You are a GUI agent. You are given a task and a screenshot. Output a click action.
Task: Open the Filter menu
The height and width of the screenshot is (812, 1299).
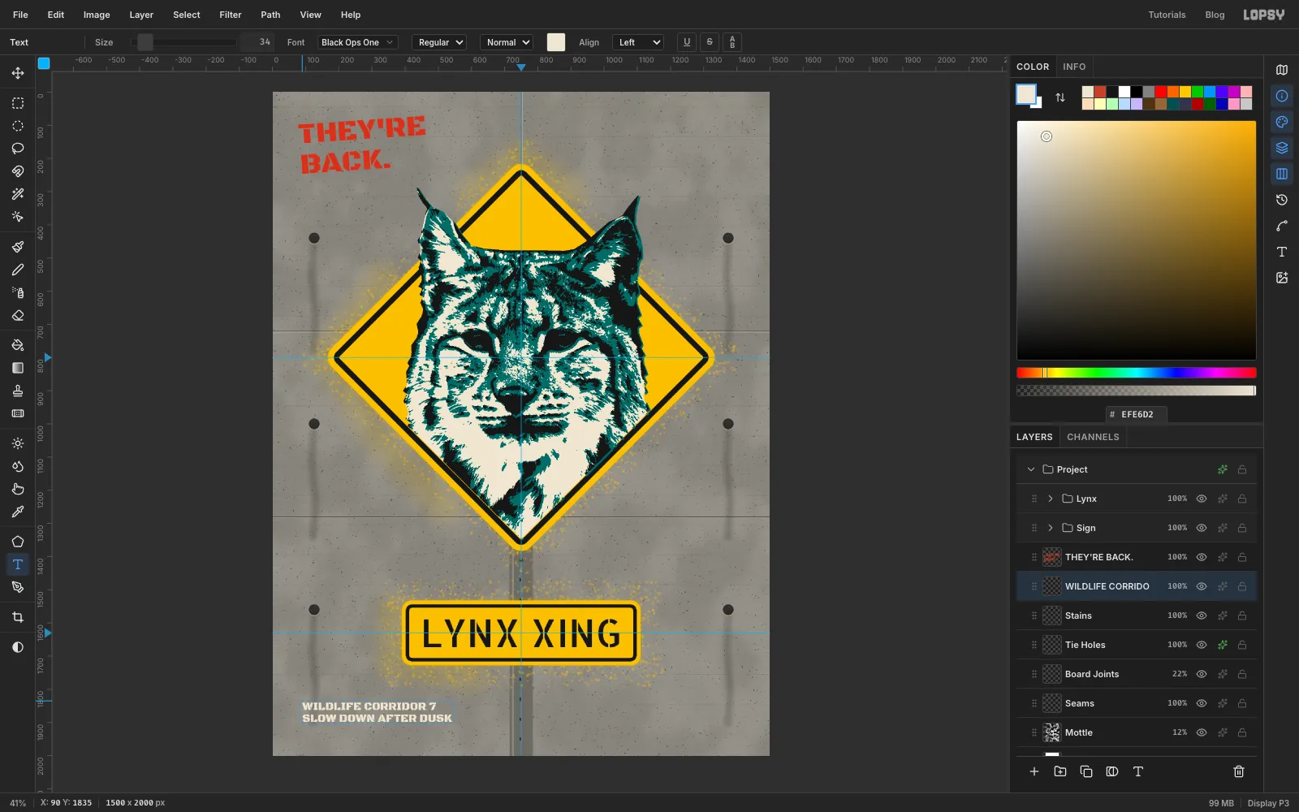(x=231, y=15)
